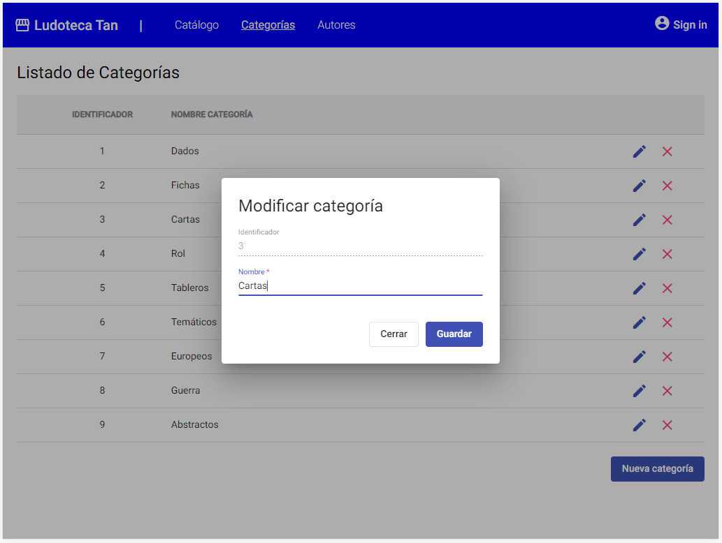Click the delete X icon for Tableros

pyautogui.click(x=667, y=288)
